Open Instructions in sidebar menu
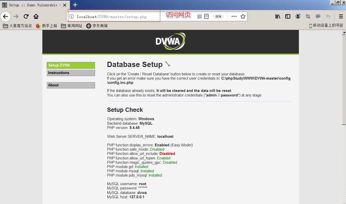The height and width of the screenshot is (204, 346). point(71,73)
